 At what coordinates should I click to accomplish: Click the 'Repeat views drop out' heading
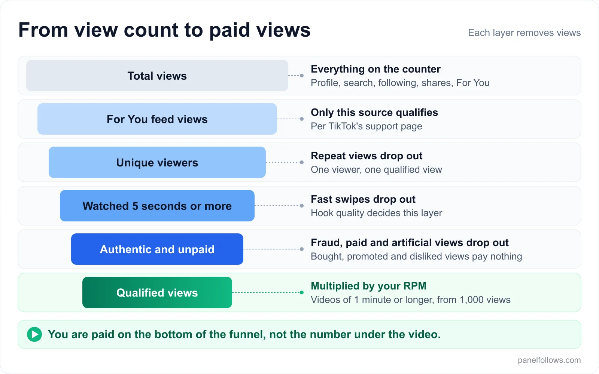[x=367, y=156]
